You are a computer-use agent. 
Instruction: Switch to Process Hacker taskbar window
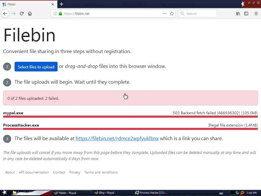pyautogui.click(x=151, y=193)
